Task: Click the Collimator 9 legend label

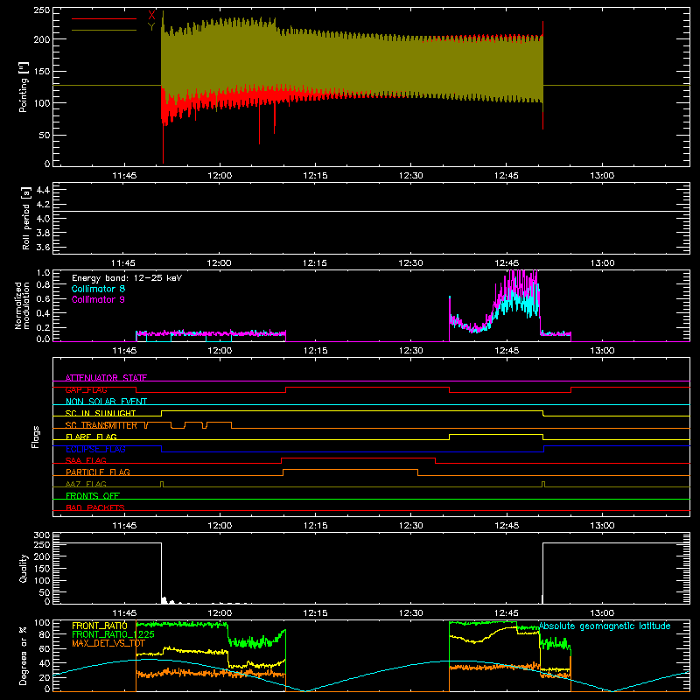Action: (98, 299)
